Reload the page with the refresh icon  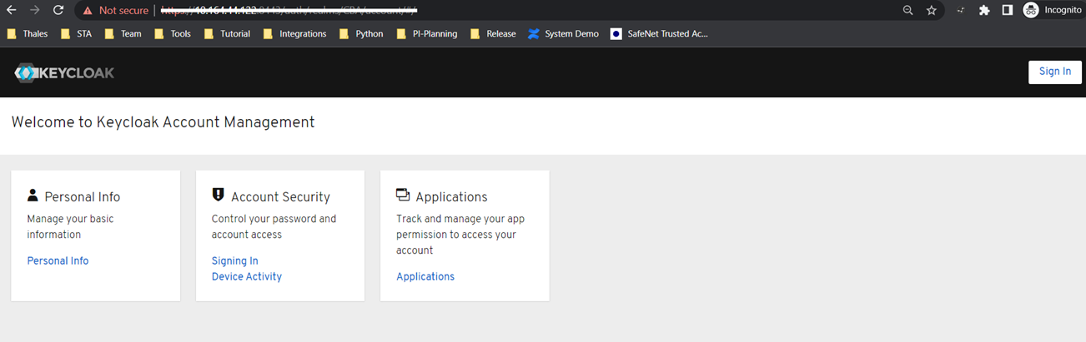pos(58,11)
